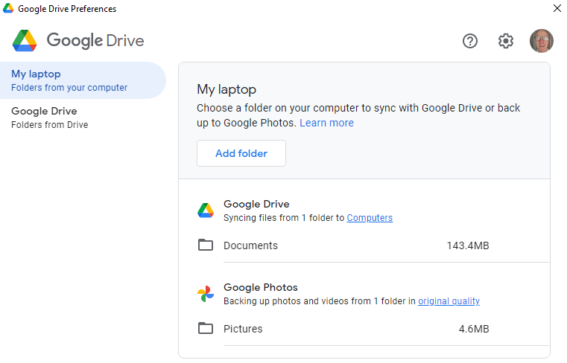The image size is (567, 363).
Task: Click the My laptop panel heading
Action: coord(227,89)
